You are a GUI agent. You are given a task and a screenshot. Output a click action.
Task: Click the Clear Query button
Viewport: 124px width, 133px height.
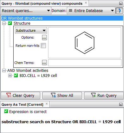point(21,96)
